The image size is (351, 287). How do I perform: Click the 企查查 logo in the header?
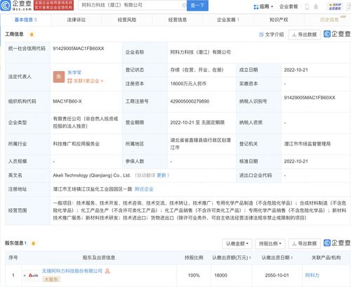[x=16, y=6]
